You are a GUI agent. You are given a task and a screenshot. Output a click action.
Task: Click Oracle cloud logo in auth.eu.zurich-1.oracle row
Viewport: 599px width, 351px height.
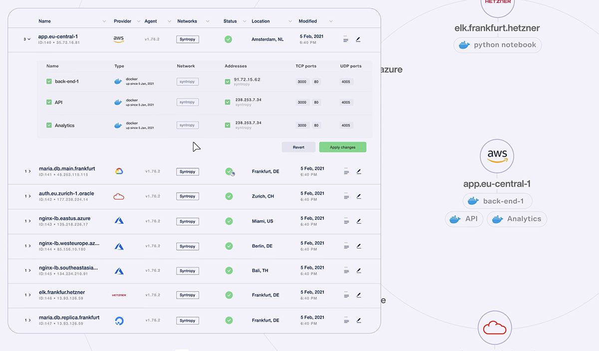119,196
